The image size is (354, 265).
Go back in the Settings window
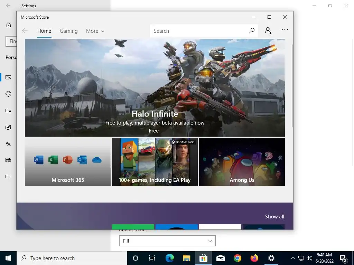click(8, 6)
